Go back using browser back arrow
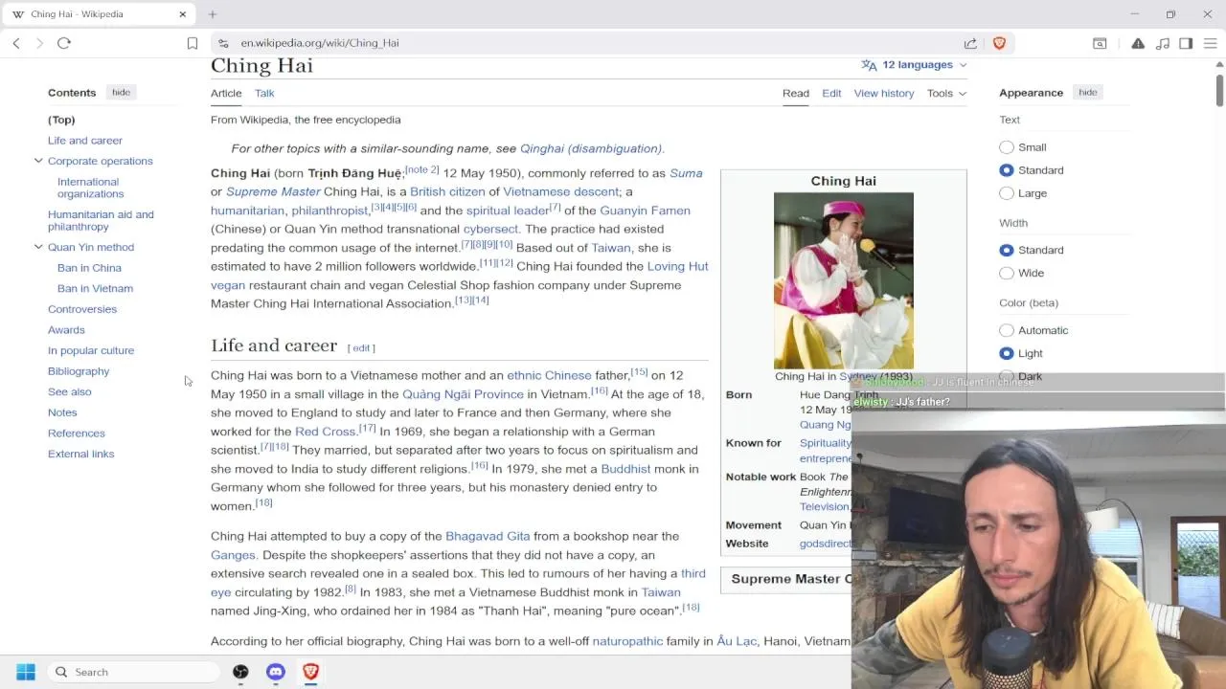Screen dimensions: 1226x689 16,43
